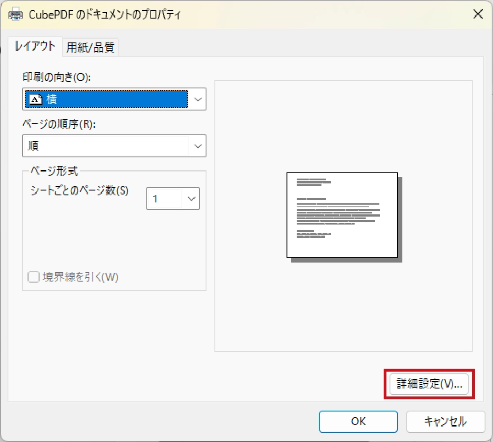Confirm settings with the OK button
Viewport: 493px width, 442px height.
coord(358,421)
